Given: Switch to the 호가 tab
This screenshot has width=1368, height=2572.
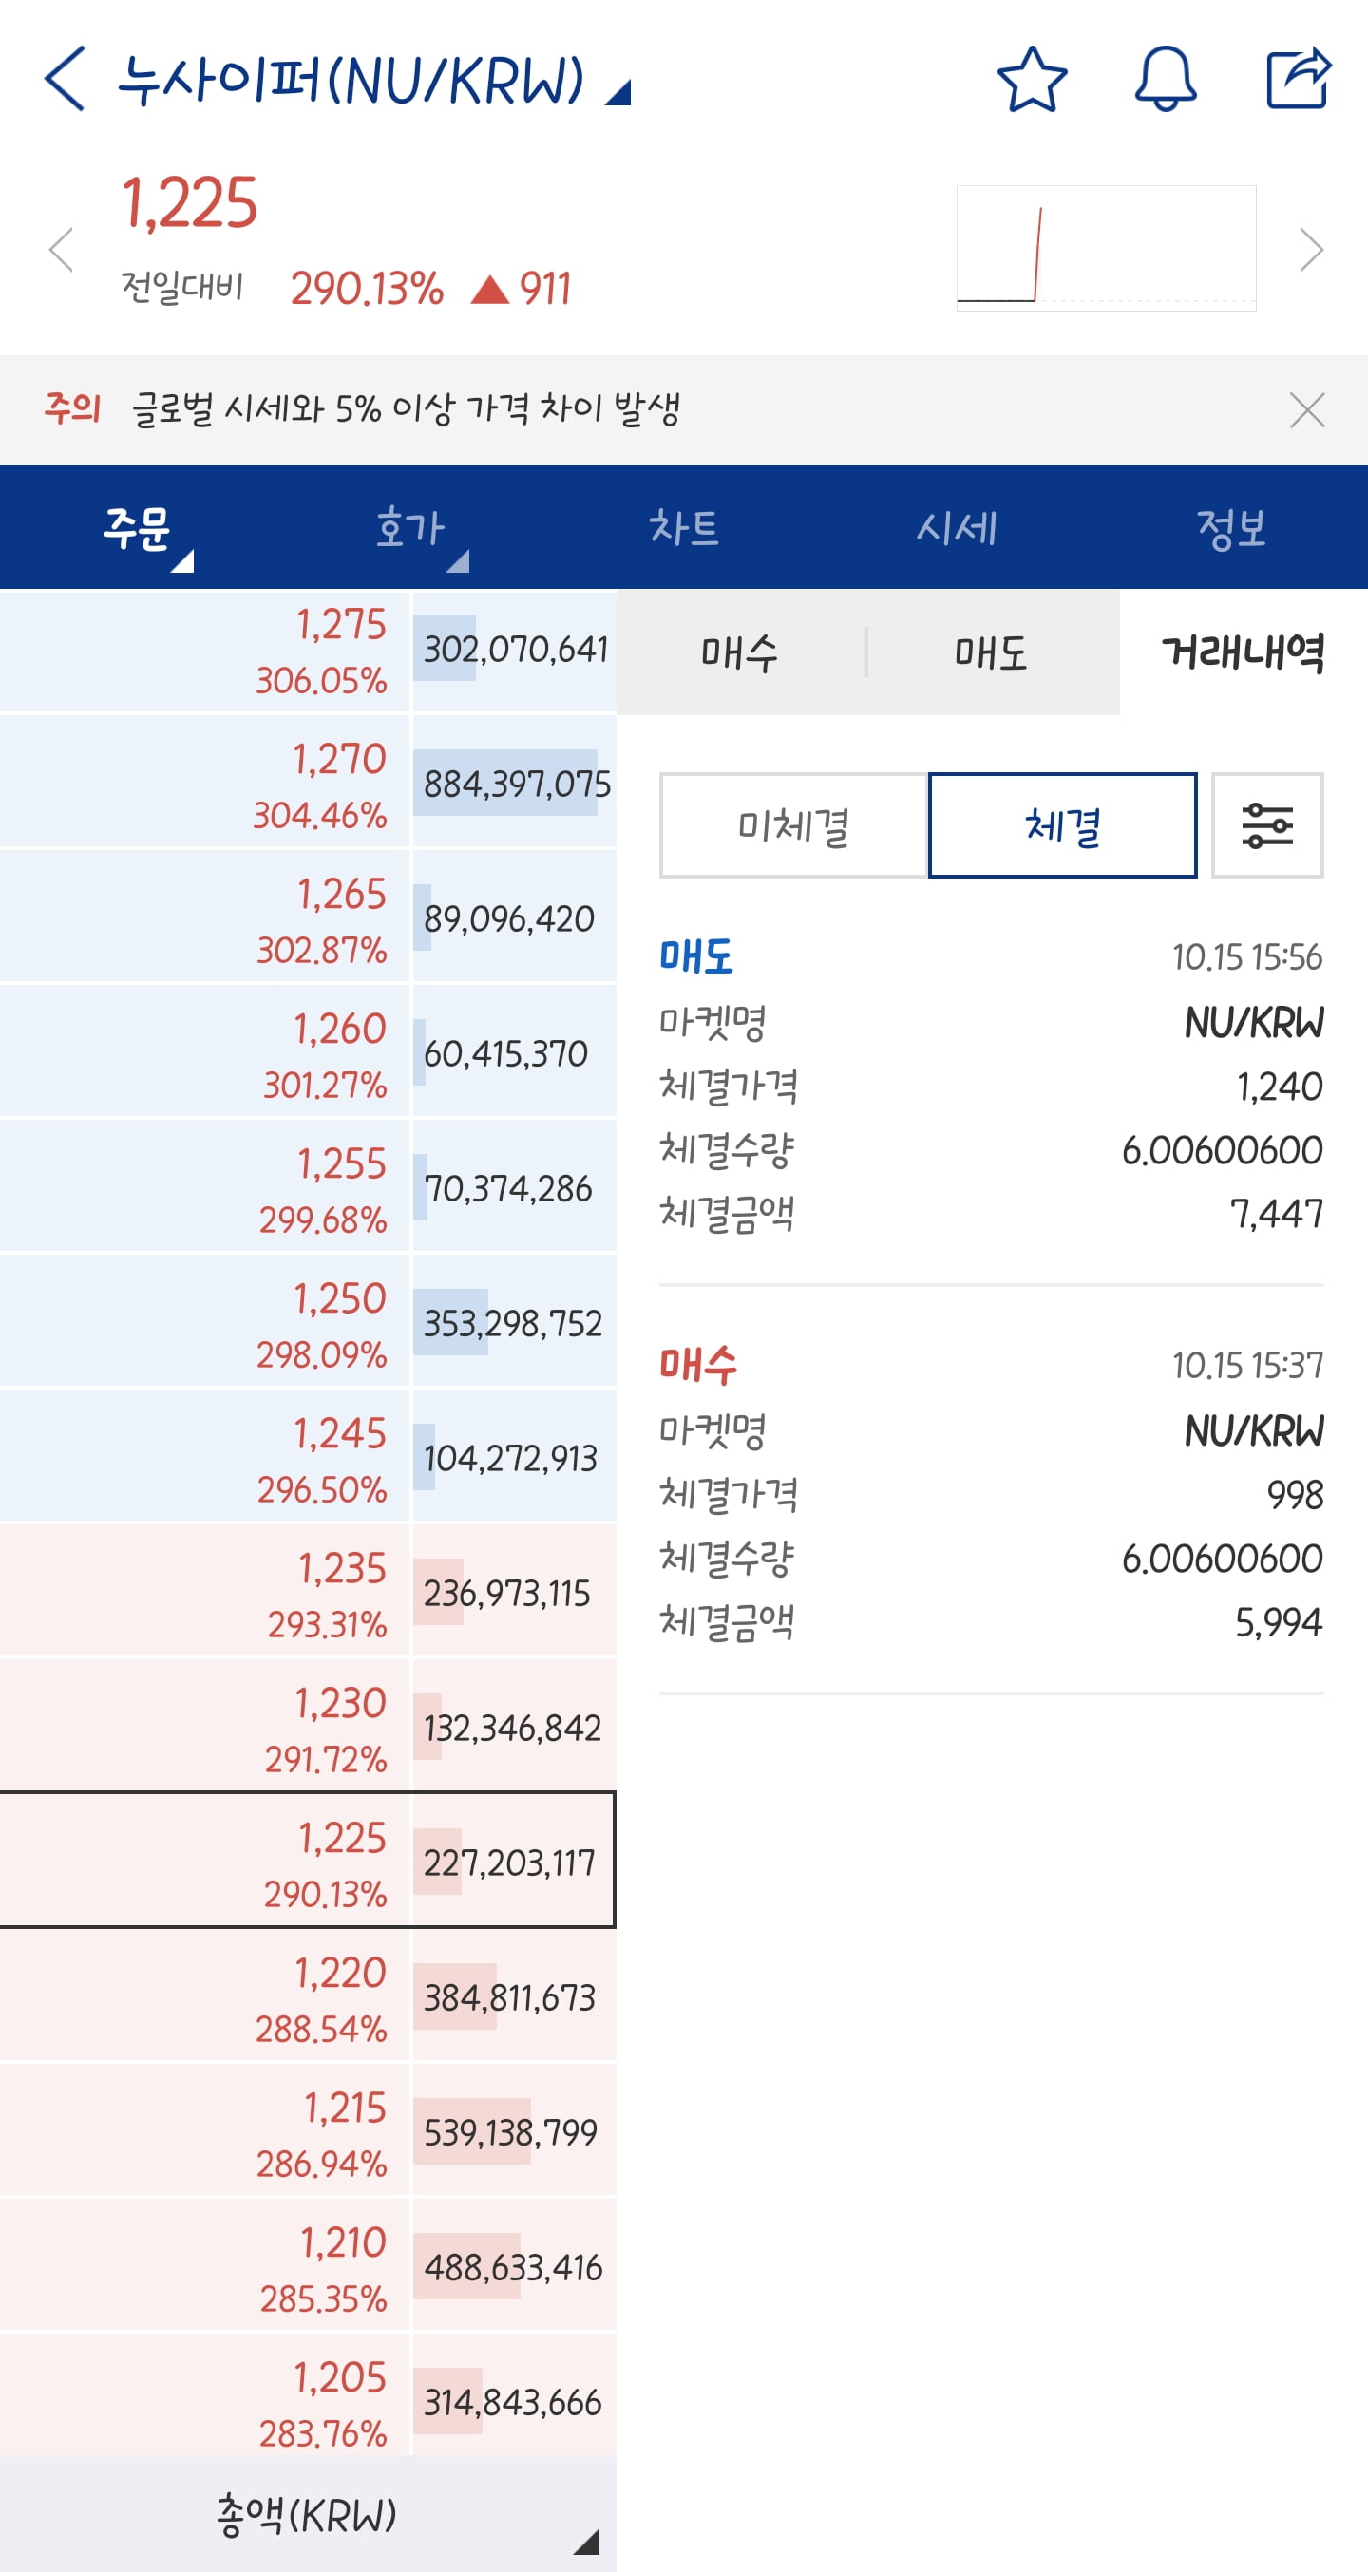Looking at the screenshot, I should pos(410,527).
